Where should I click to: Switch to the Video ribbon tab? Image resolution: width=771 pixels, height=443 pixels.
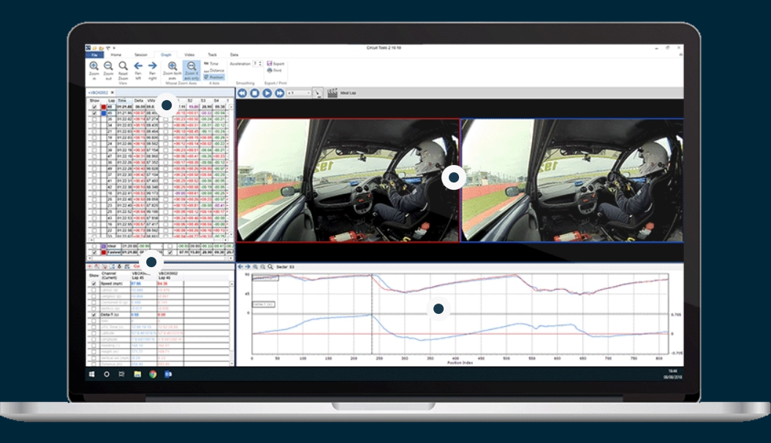189,55
